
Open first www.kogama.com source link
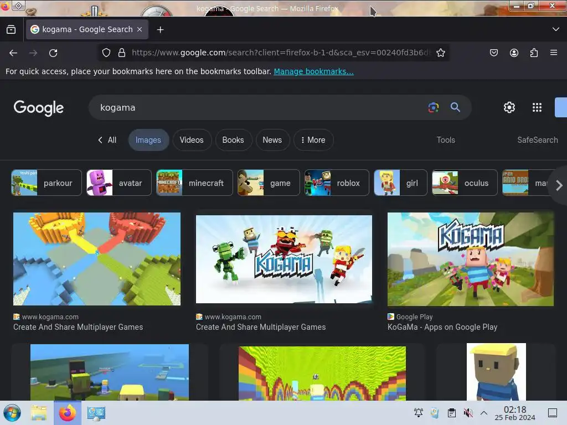tap(50, 317)
